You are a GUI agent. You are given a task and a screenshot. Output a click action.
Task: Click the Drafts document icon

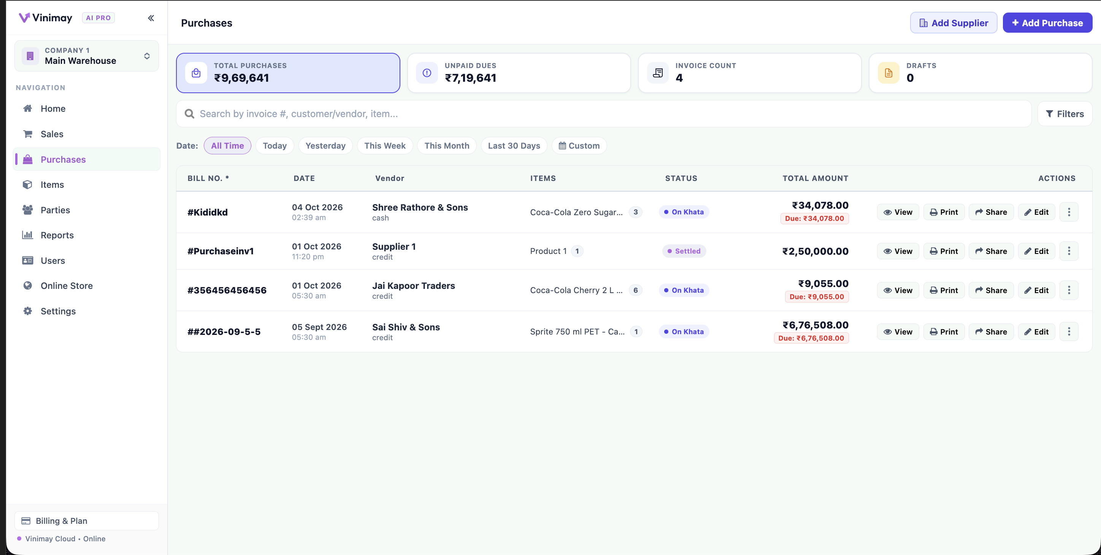pyautogui.click(x=888, y=73)
